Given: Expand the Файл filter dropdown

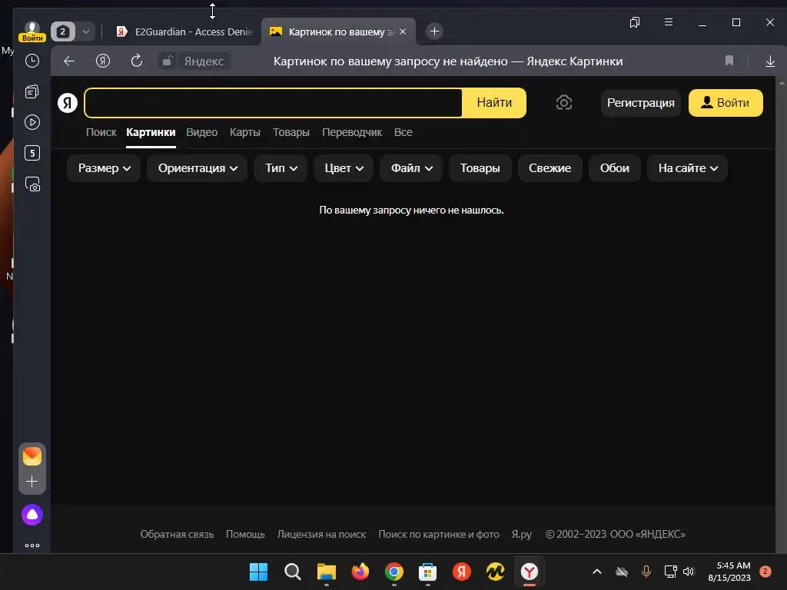Looking at the screenshot, I should 411,168.
